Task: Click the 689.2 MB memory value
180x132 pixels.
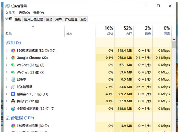Action: click(125, 94)
